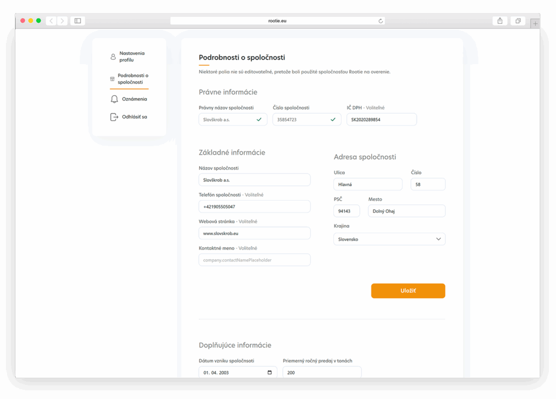Click the company details building icon
Screen dimensions: 556x399
click(x=112, y=79)
